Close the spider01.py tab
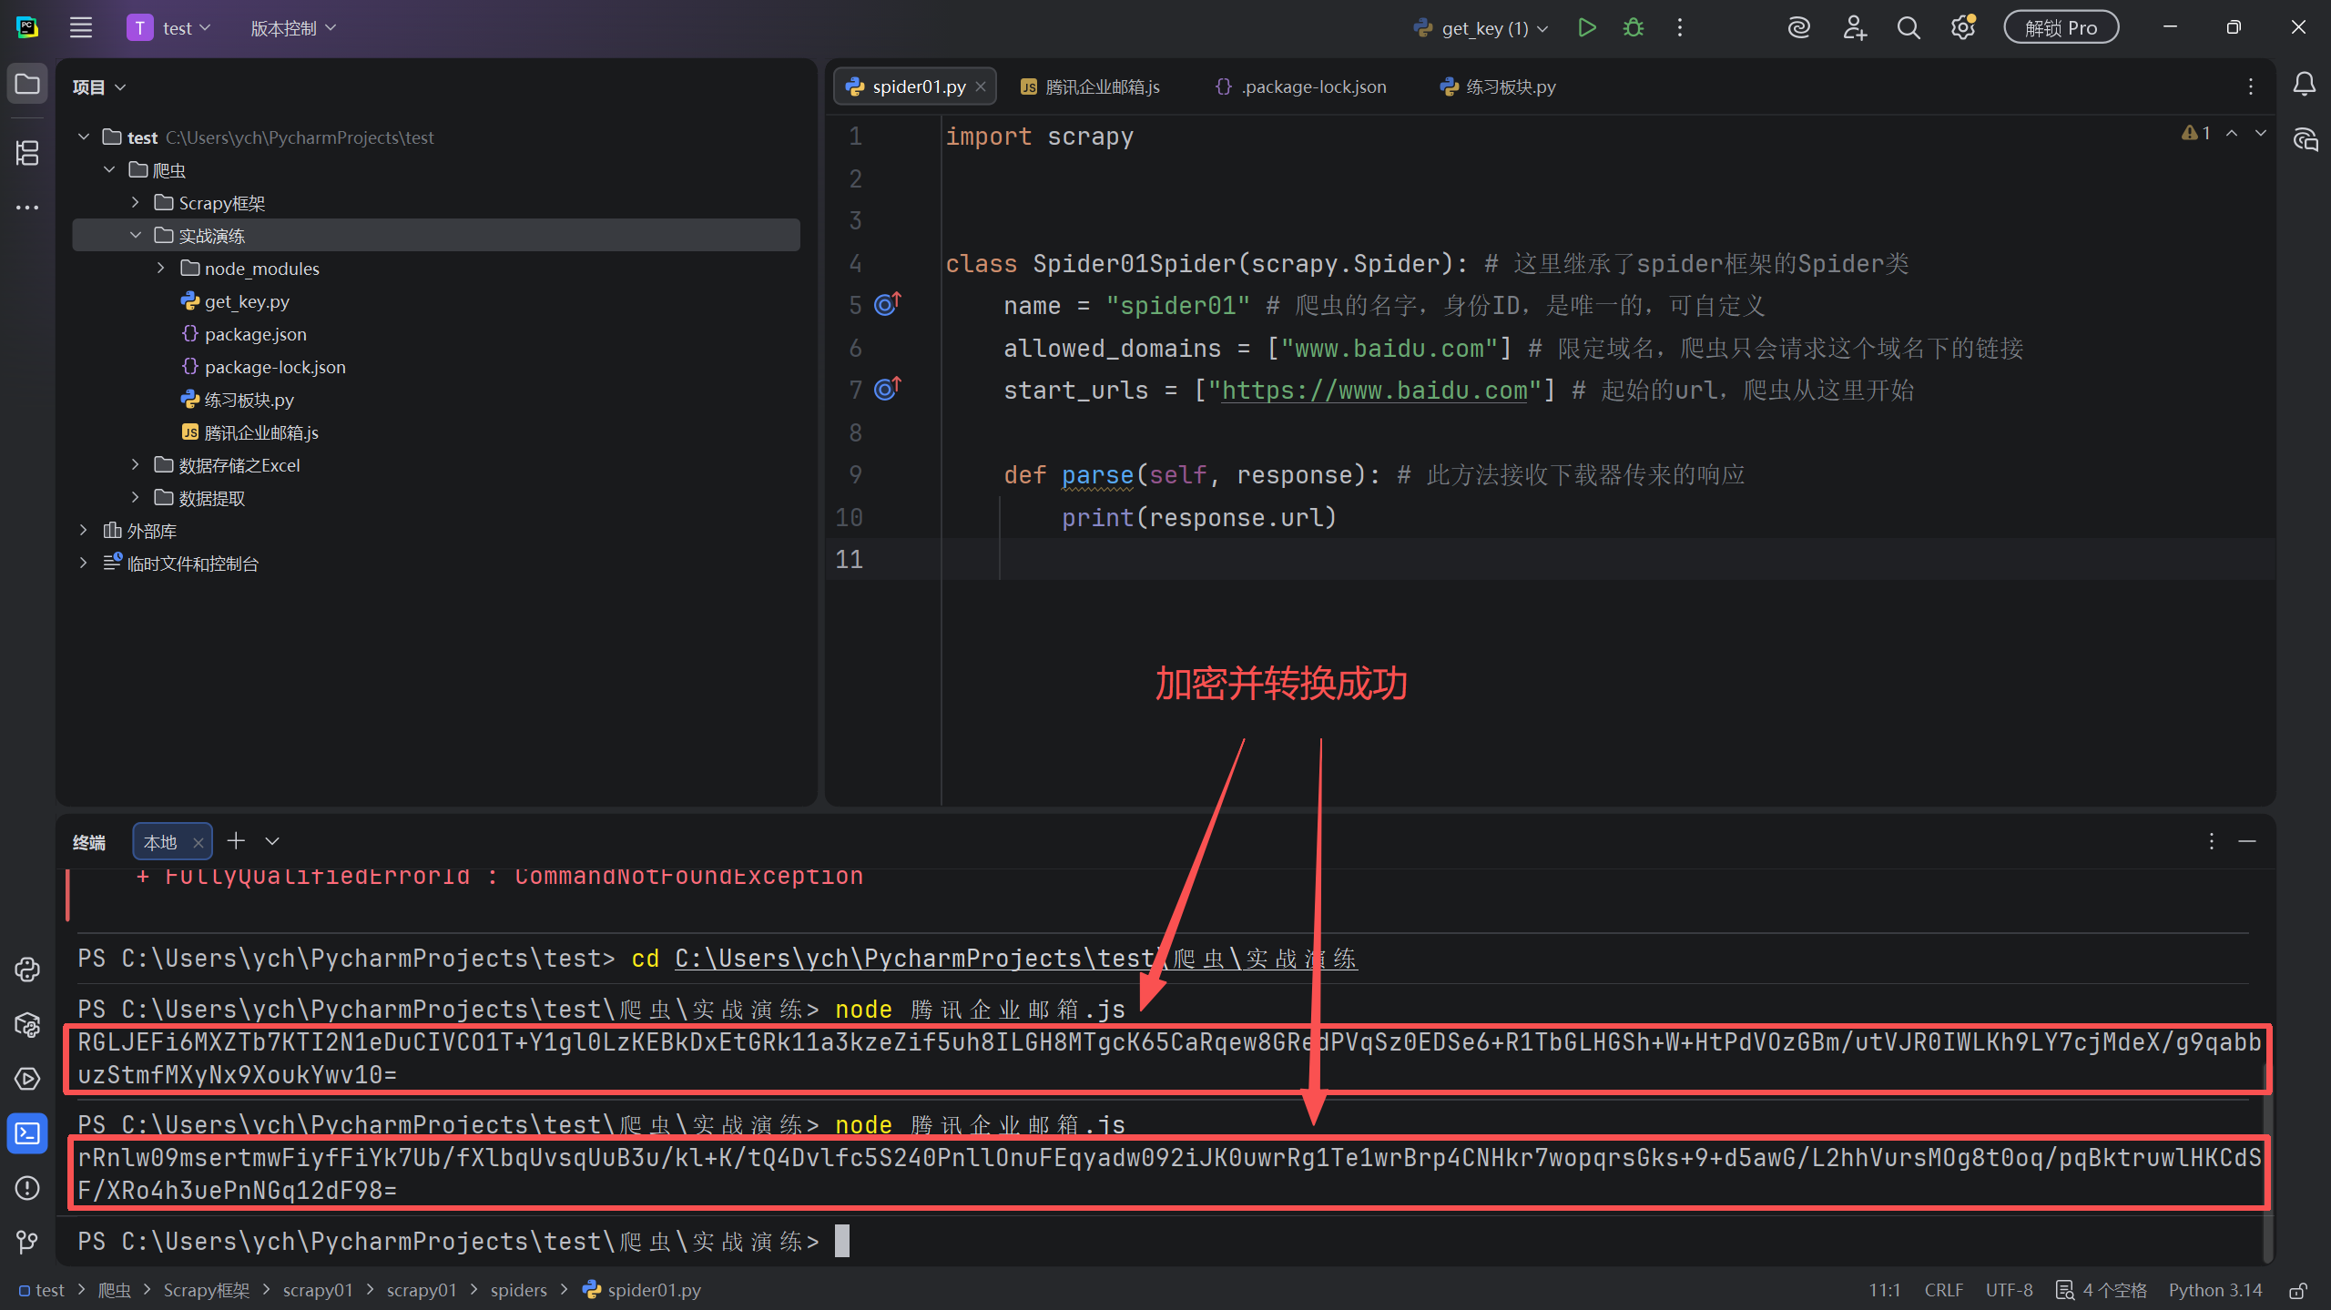Viewport: 2331px width, 1310px height. click(x=981, y=86)
